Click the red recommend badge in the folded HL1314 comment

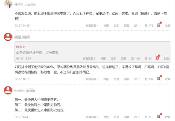click(x=158, y=57)
